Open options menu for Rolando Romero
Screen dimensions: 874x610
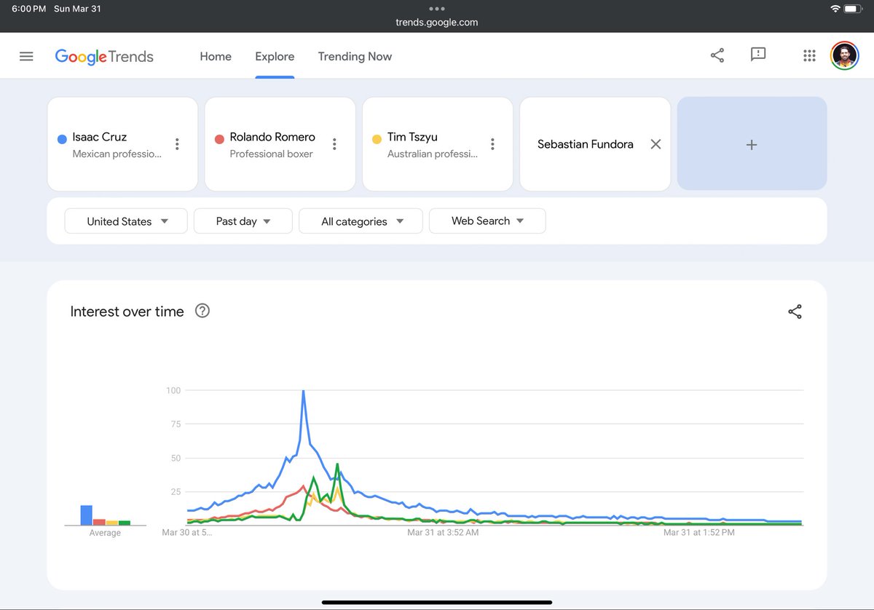click(x=334, y=144)
